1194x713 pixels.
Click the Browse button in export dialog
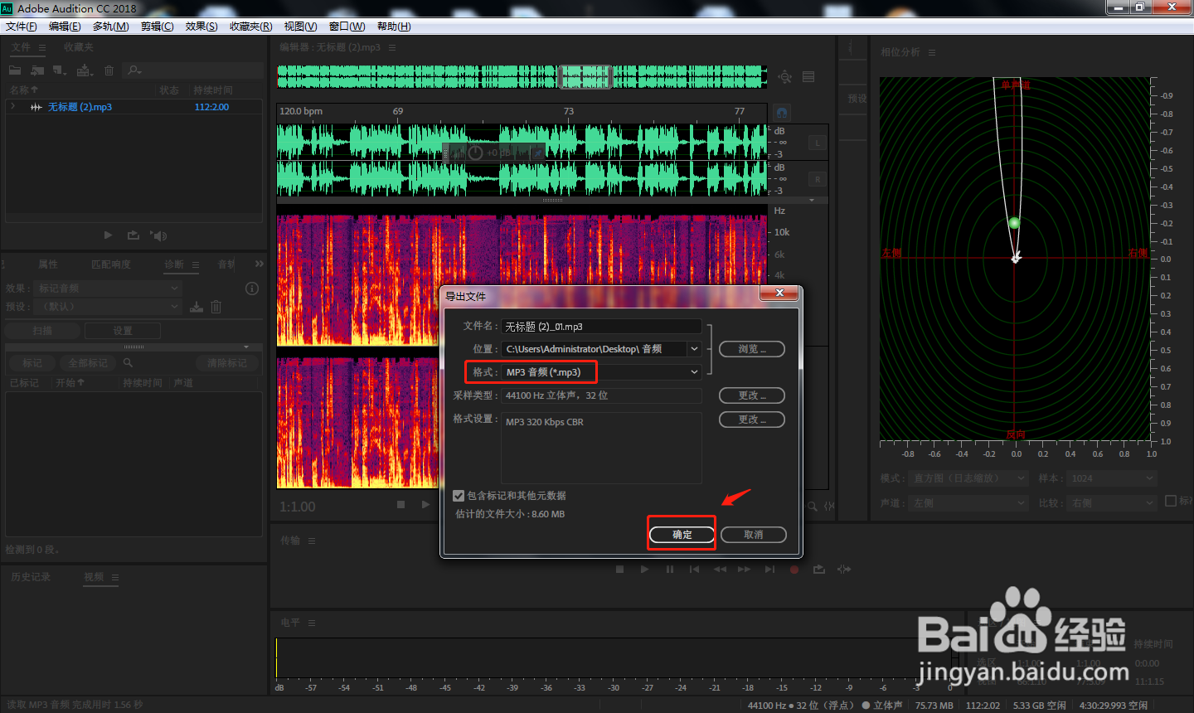point(752,349)
